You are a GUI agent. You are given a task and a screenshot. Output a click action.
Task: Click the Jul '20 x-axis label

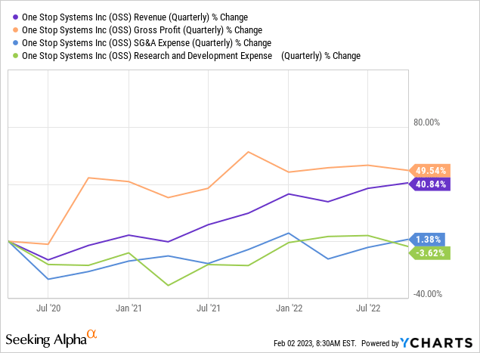(x=48, y=308)
